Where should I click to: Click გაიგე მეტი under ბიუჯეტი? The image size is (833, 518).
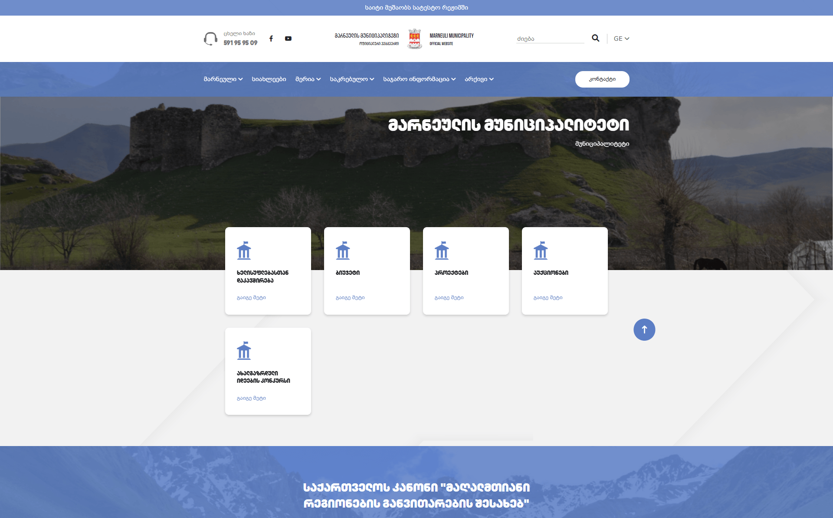(350, 298)
